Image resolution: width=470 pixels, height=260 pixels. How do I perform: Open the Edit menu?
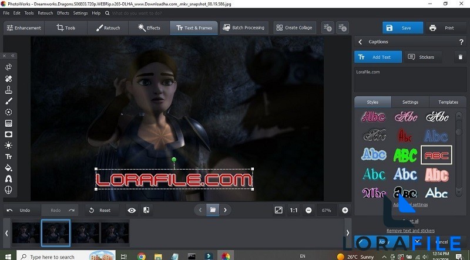coord(17,13)
